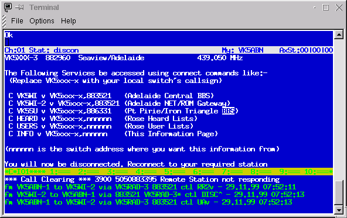The image size is (347, 218).
Task: Click the vertical scrollbar thumb
Action: tap(339, 193)
